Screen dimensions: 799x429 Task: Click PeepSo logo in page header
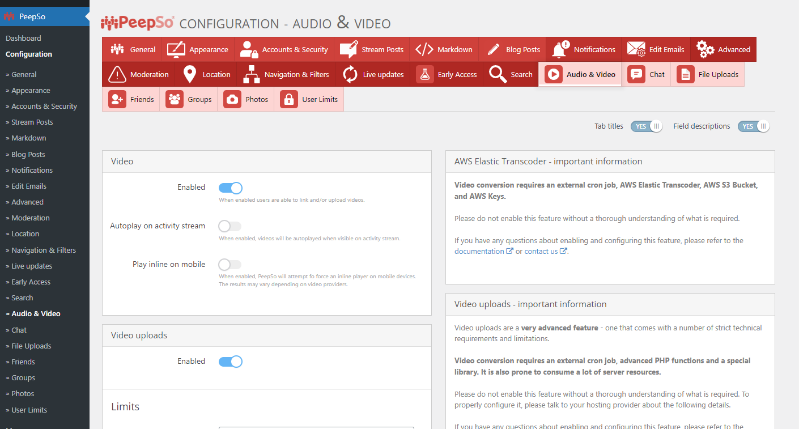pos(137,23)
